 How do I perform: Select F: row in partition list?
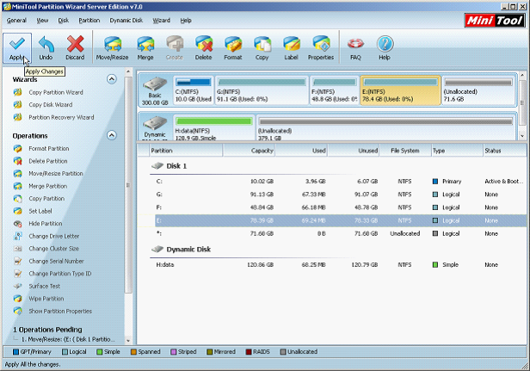pos(338,207)
